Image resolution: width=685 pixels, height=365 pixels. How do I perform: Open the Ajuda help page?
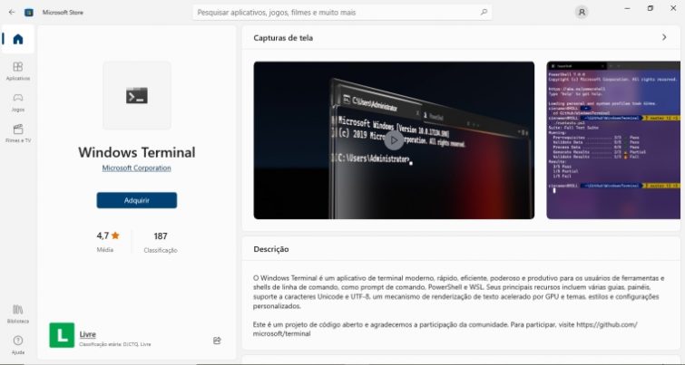click(18, 345)
